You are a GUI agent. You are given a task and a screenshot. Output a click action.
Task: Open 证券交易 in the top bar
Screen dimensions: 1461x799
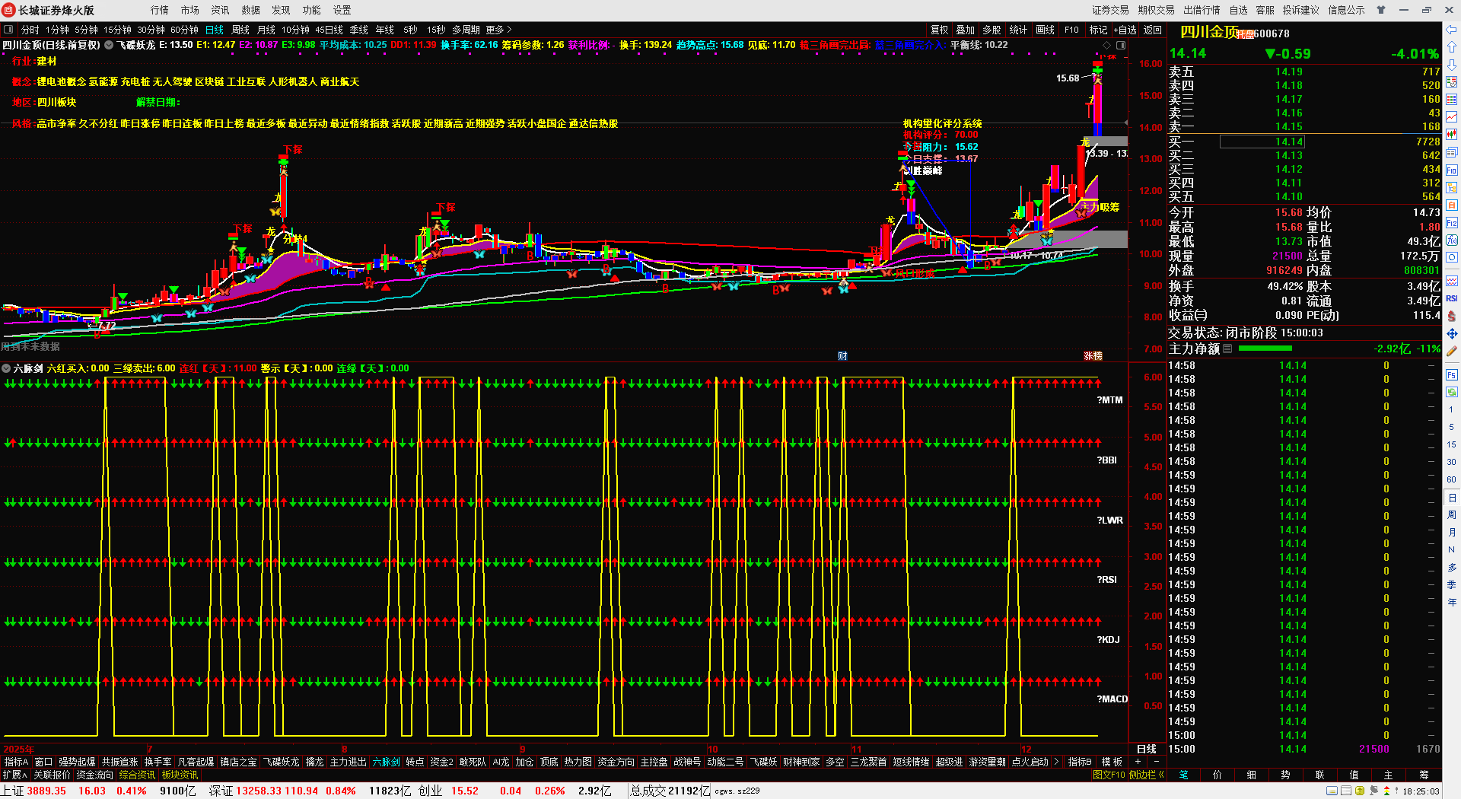coord(1111,10)
